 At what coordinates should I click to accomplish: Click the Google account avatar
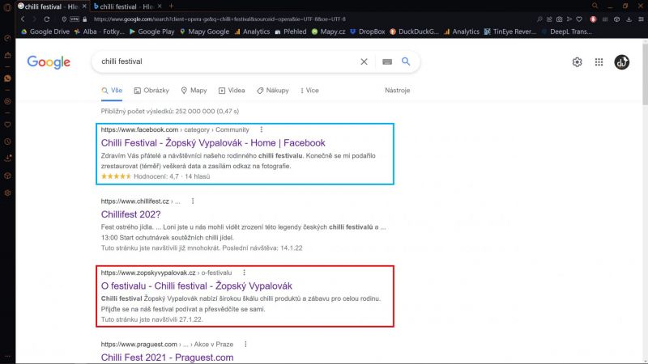tap(622, 62)
